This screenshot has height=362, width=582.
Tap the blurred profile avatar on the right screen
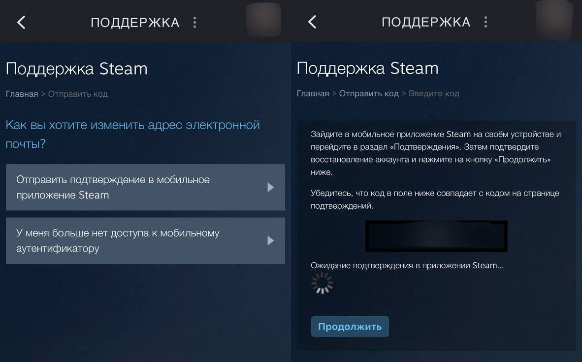coord(554,20)
